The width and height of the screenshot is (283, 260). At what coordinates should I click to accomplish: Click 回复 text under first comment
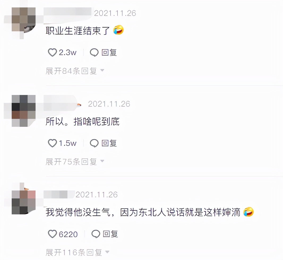tap(109, 53)
